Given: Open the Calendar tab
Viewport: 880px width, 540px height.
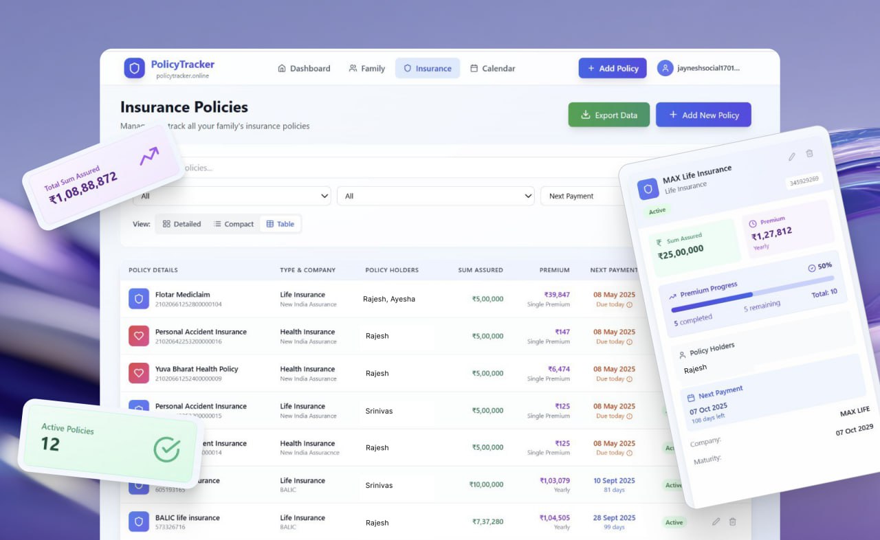Looking at the screenshot, I should [493, 68].
